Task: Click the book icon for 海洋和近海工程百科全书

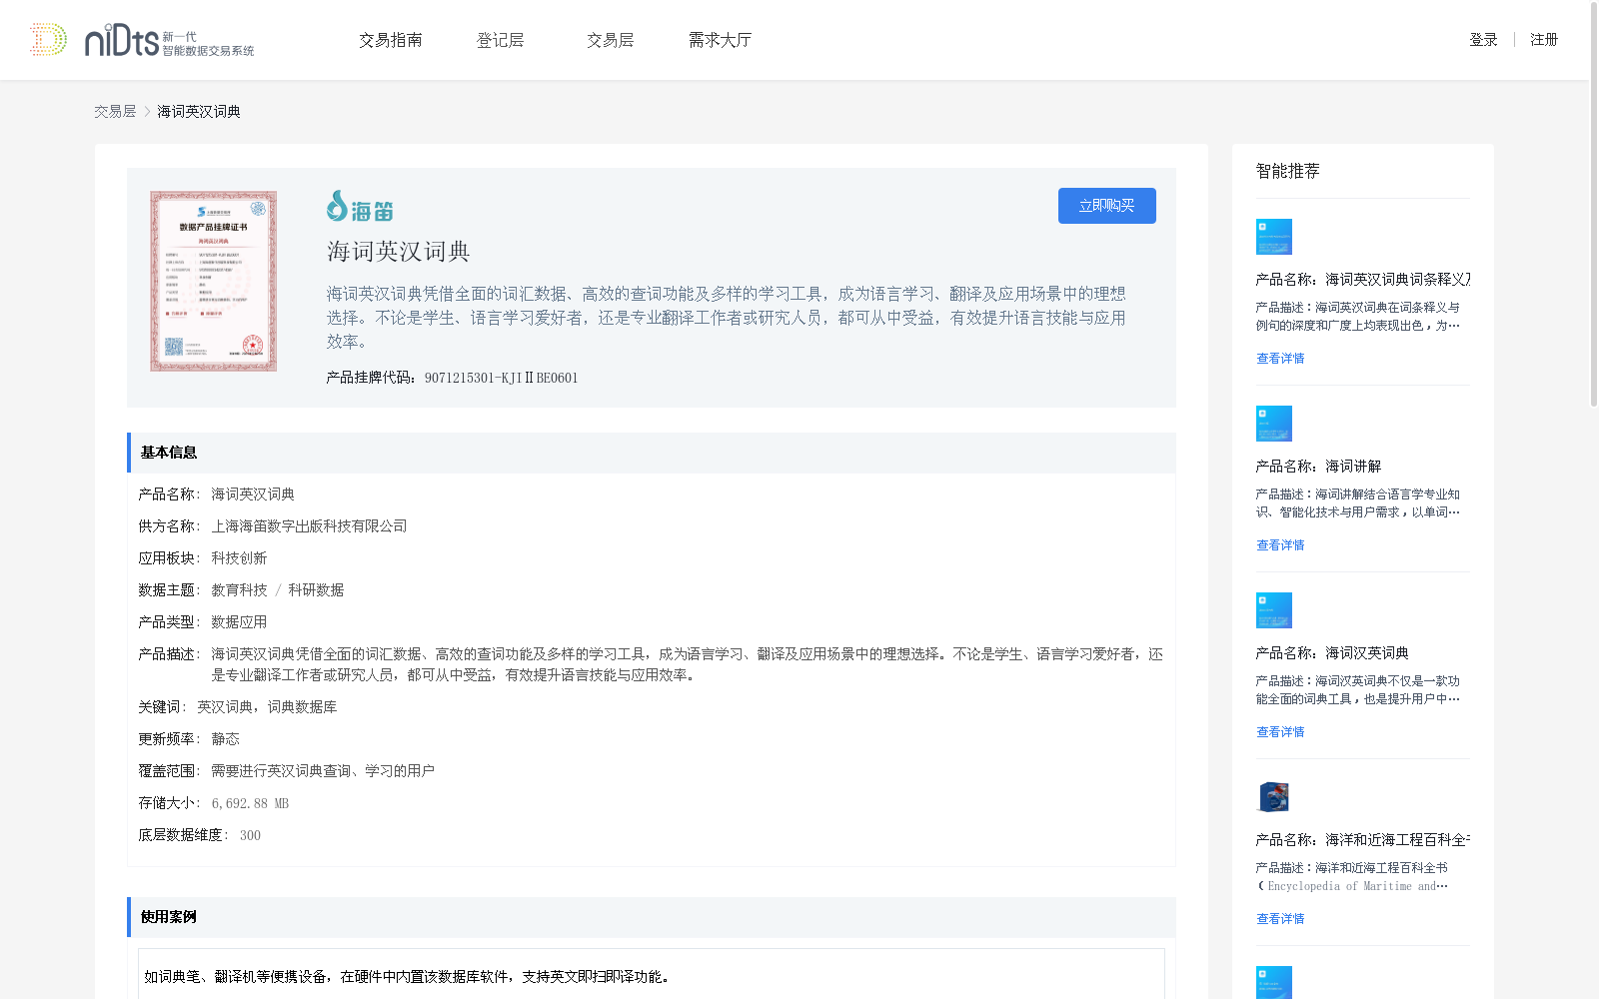Action: point(1274,797)
